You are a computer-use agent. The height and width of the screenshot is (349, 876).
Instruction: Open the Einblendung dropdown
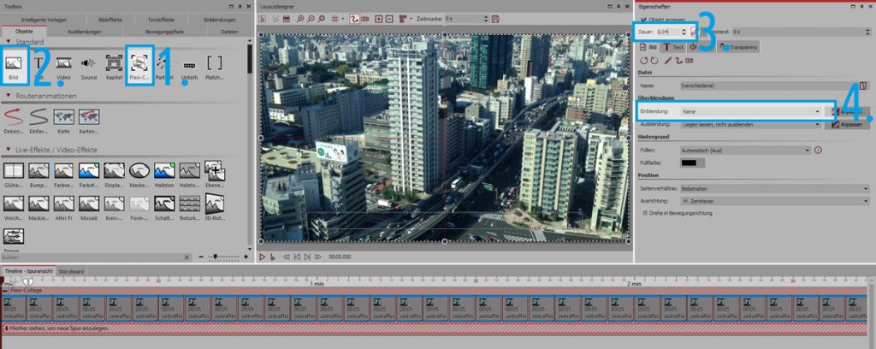click(x=750, y=111)
